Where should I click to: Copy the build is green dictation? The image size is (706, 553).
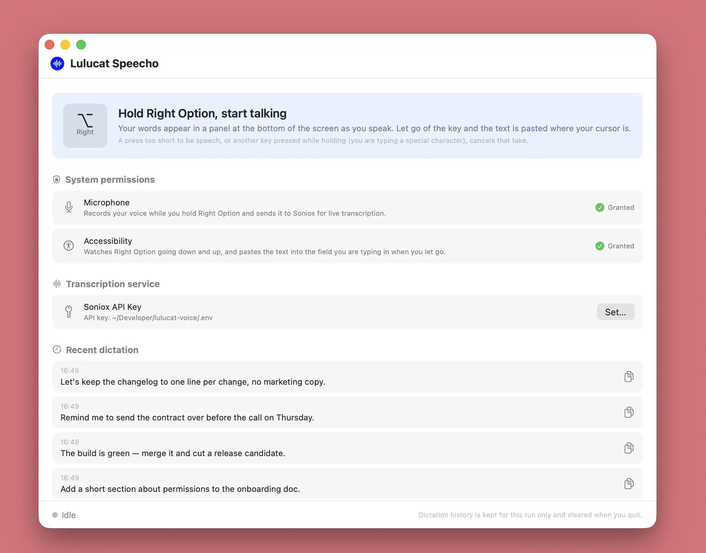629,448
